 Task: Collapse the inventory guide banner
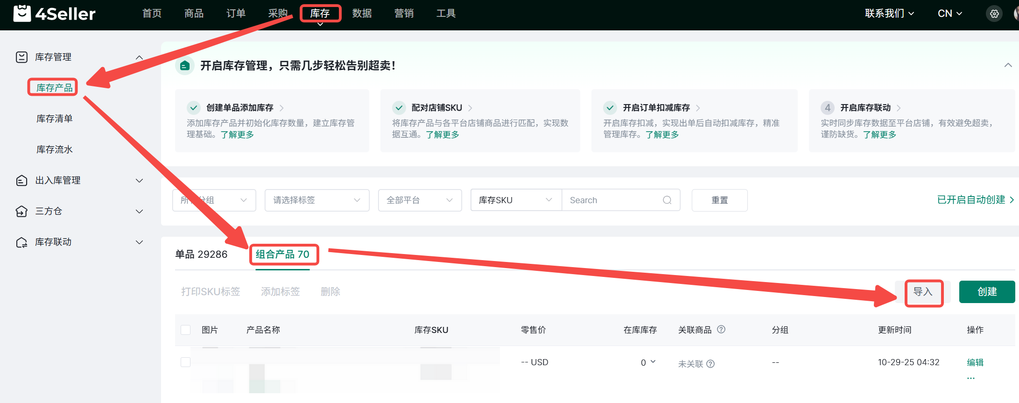pos(1008,65)
